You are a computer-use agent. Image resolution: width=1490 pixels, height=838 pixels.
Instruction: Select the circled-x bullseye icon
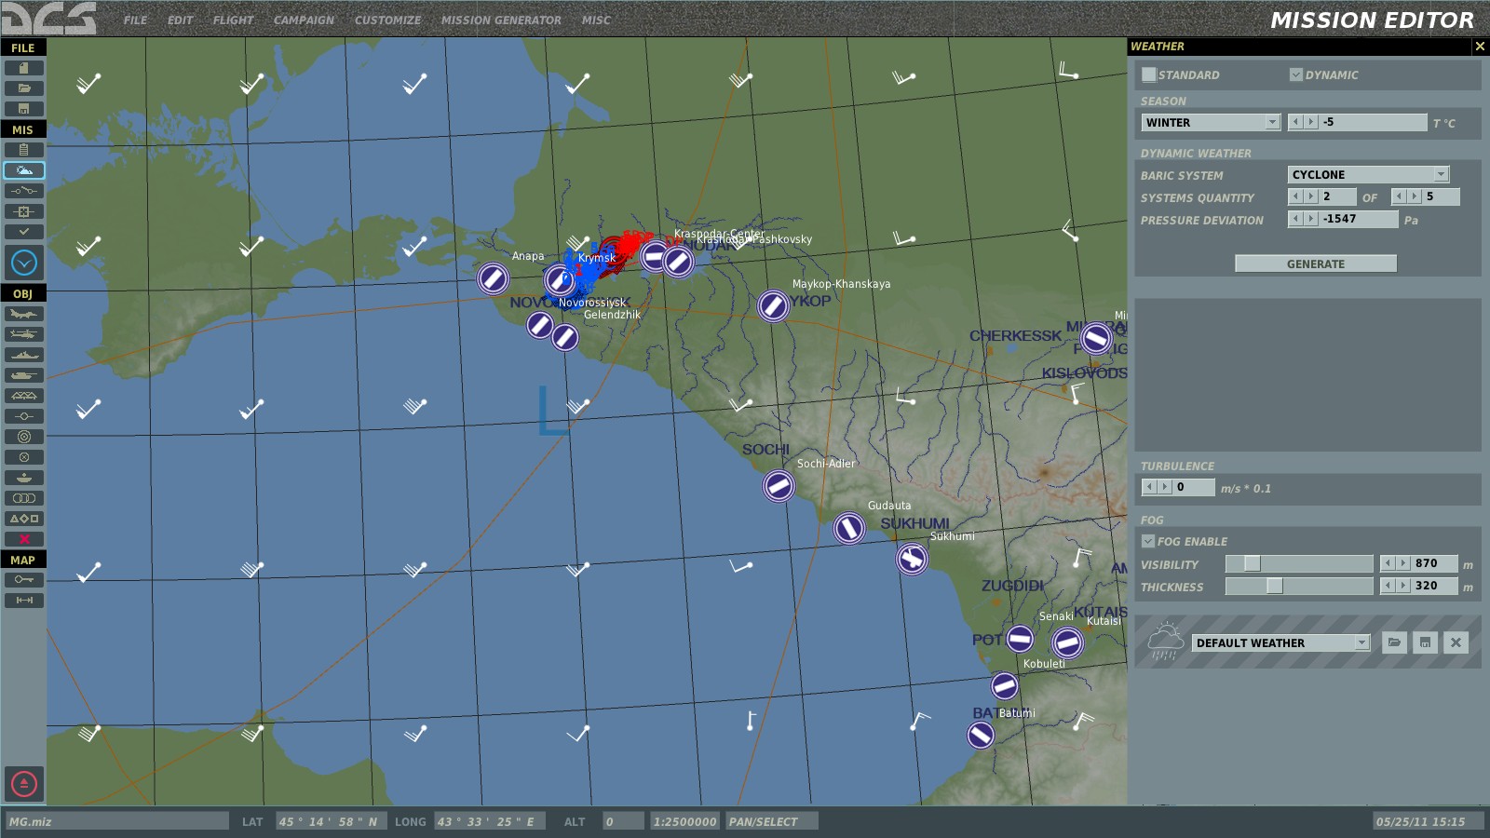pos(24,457)
